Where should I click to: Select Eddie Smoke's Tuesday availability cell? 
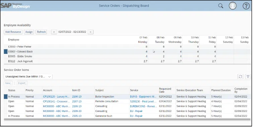pos(157,56)
